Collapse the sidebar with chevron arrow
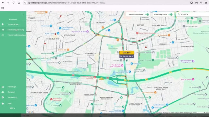Viewport: 209px width, 117px height. click(x=23, y=15)
